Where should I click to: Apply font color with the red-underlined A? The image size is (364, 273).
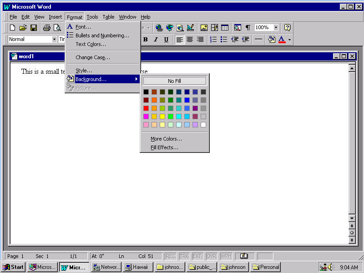[x=282, y=40]
